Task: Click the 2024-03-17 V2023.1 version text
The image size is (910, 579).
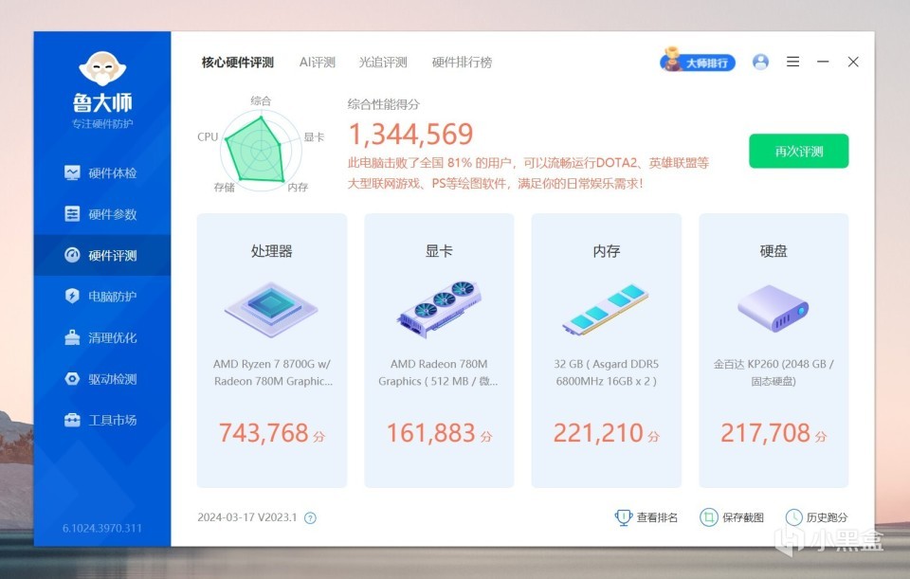Action: click(246, 517)
